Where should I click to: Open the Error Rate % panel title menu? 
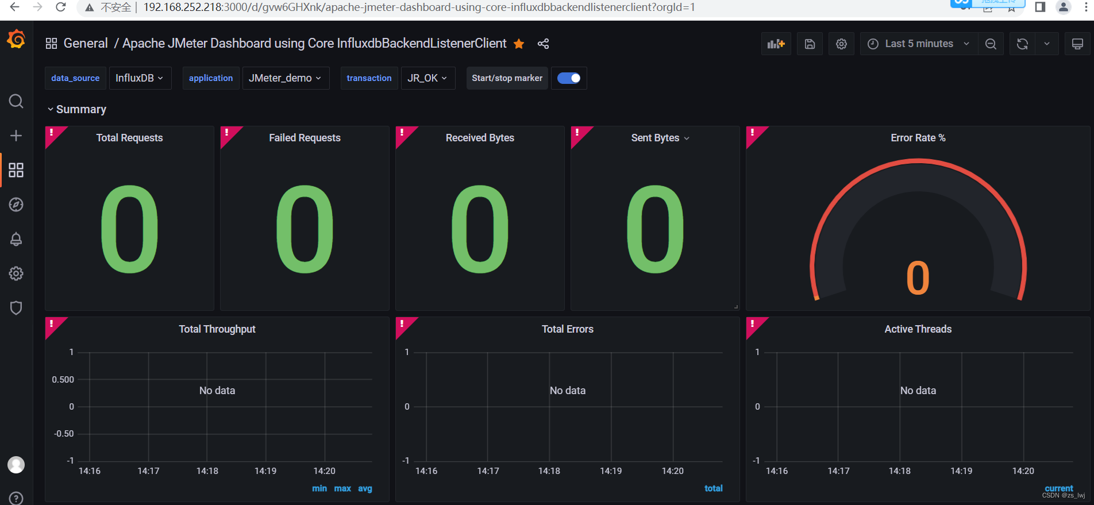point(918,138)
